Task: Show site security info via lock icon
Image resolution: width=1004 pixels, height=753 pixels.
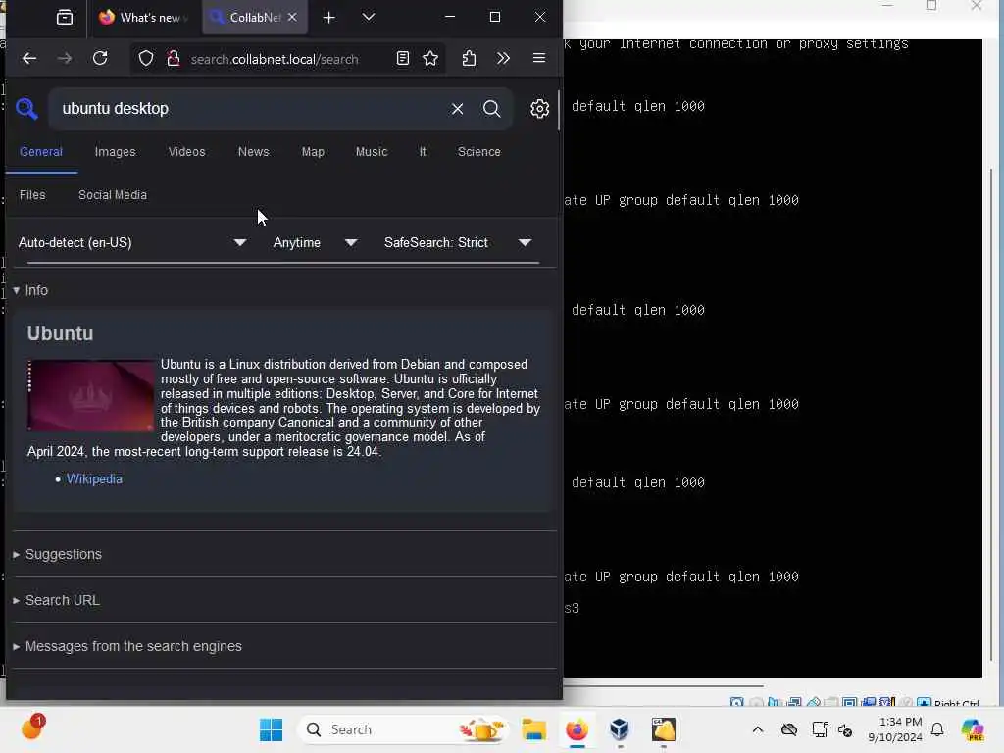Action: pyautogui.click(x=173, y=58)
